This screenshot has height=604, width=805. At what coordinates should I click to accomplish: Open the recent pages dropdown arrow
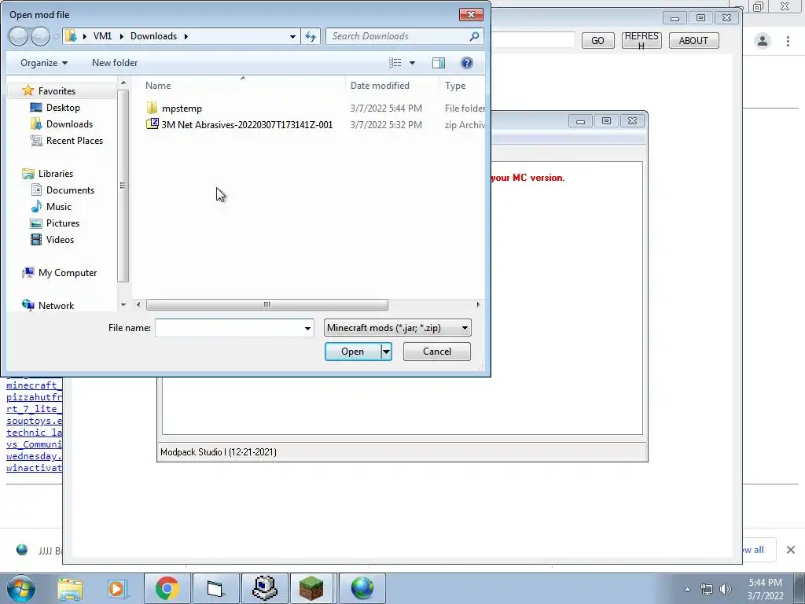56,36
